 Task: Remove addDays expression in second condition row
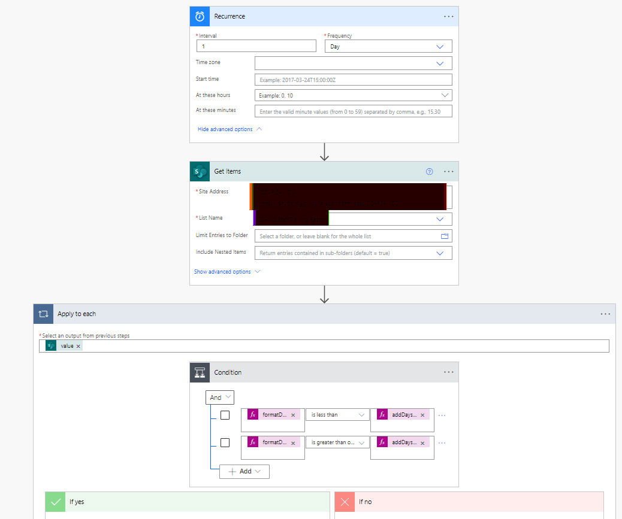point(422,443)
